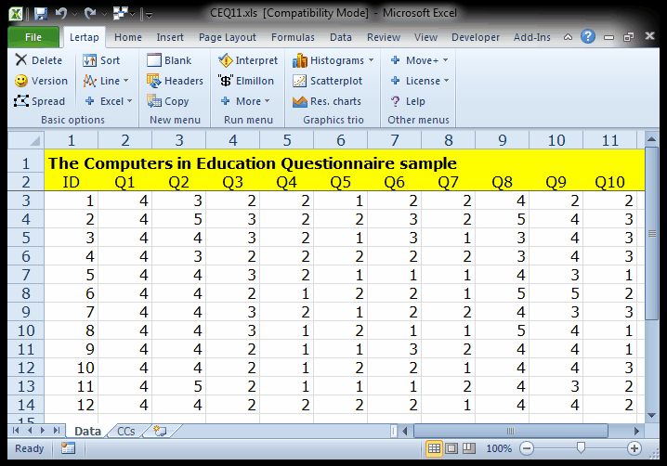
Task: Run the Interpret command
Action: point(226,60)
